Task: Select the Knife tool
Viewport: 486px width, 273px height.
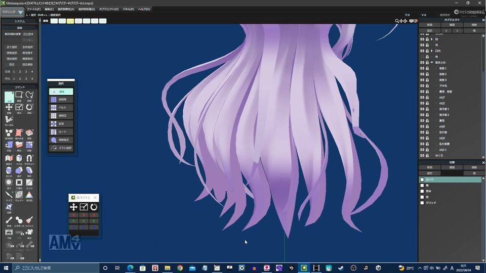Action: (x=9, y=195)
